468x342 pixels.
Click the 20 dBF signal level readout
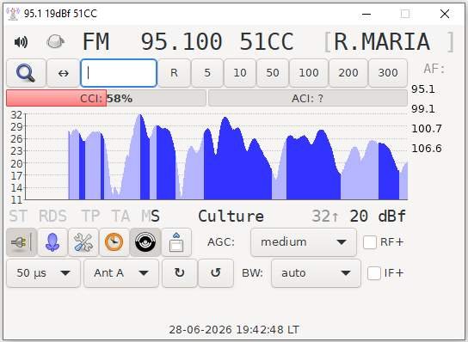[x=378, y=217]
